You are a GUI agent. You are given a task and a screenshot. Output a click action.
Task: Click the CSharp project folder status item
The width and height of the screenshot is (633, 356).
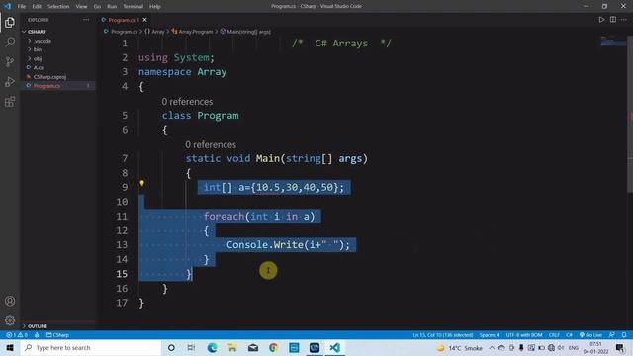pyautogui.click(x=57, y=335)
